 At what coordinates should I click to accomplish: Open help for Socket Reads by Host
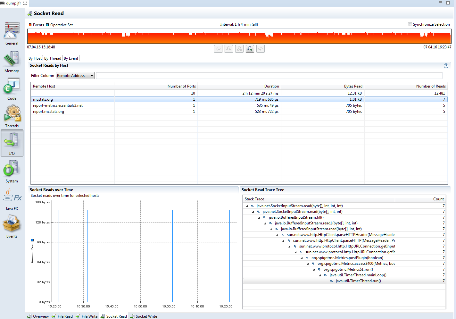click(446, 65)
